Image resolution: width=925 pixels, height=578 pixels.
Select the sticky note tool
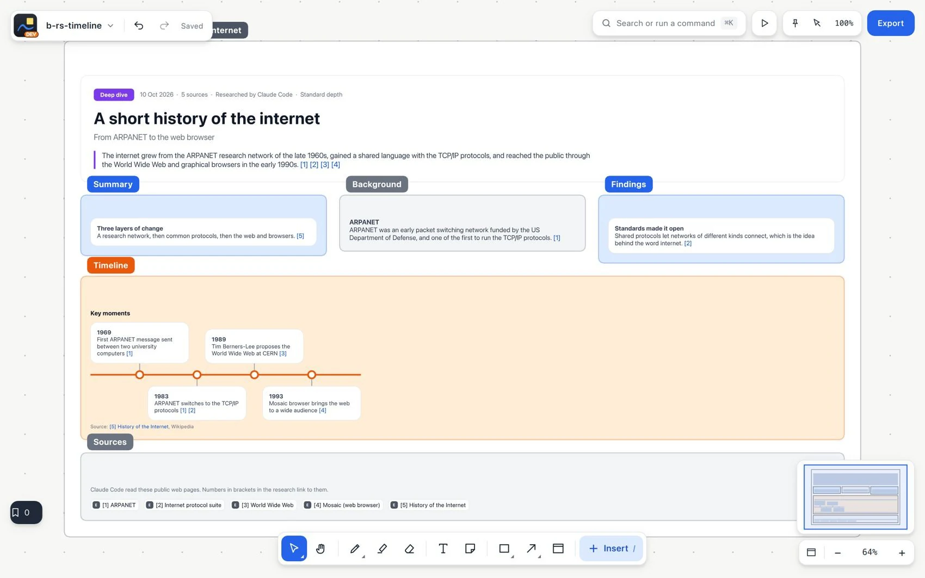(470, 548)
